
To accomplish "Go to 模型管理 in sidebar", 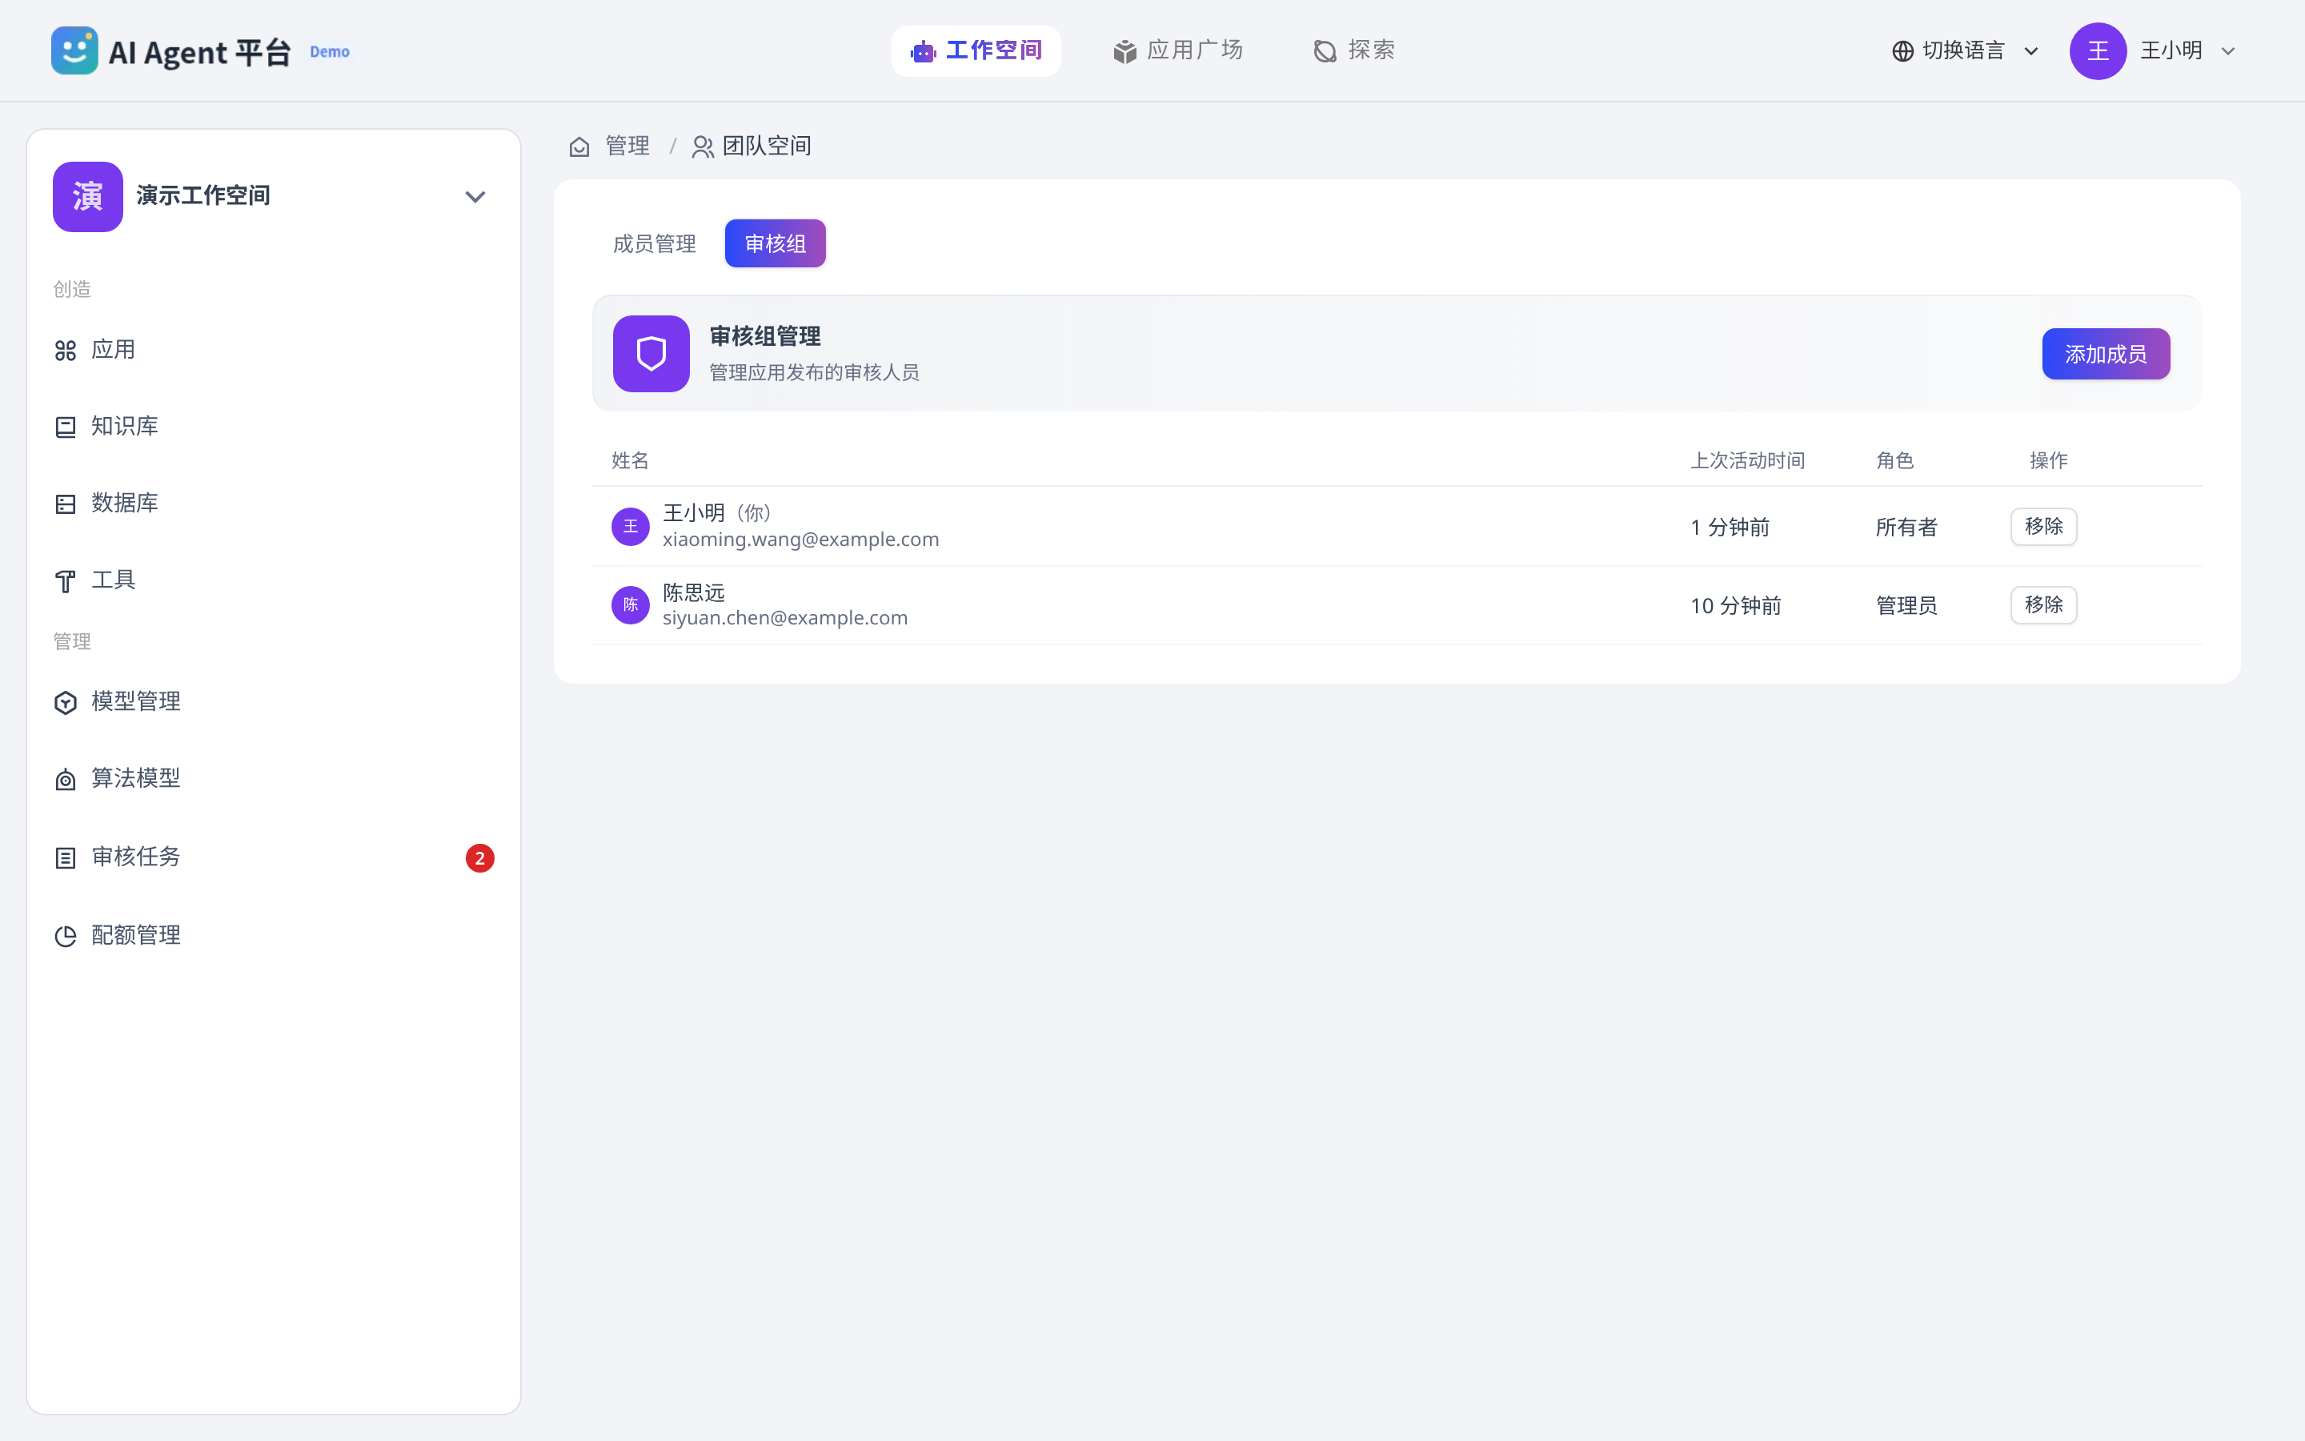I will pos(275,702).
